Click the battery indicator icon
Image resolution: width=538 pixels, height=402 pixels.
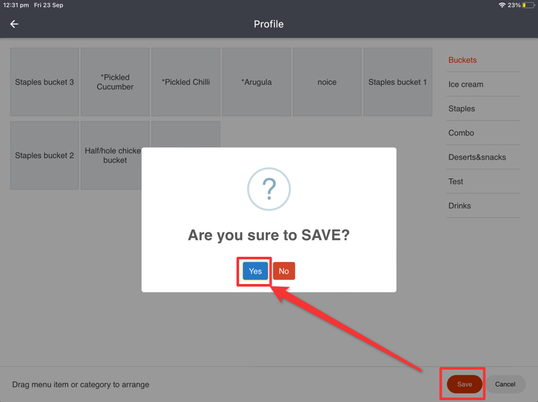[x=528, y=5]
